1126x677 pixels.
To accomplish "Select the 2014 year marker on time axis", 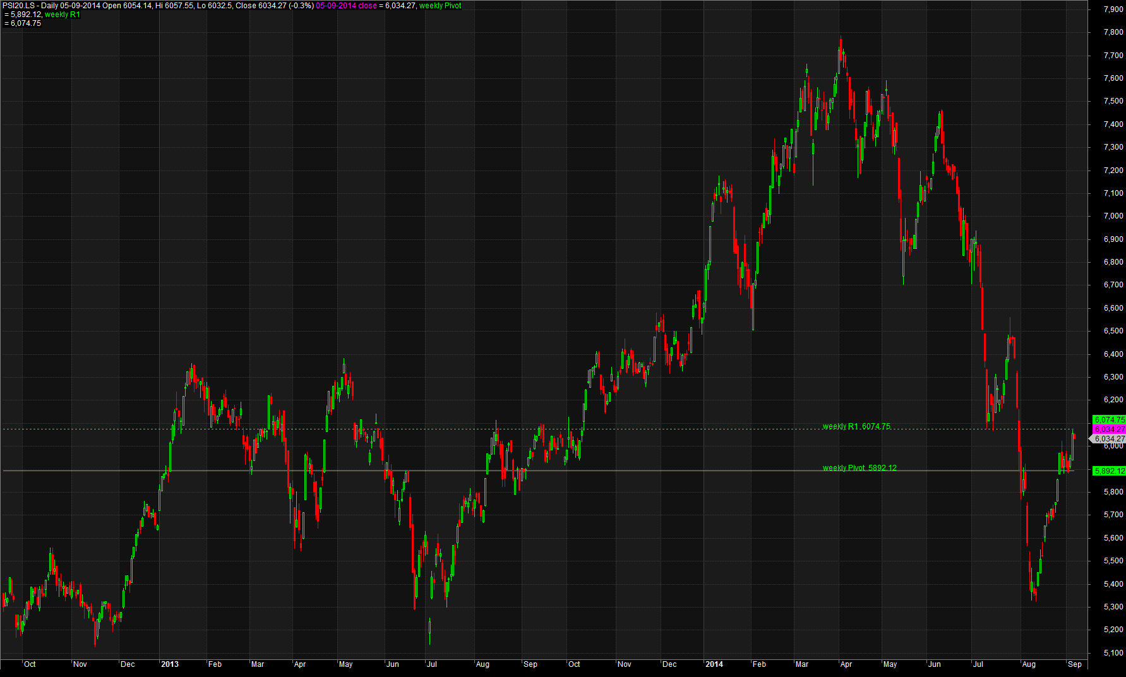I will (x=714, y=664).
